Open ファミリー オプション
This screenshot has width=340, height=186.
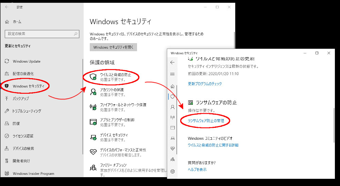point(113,165)
